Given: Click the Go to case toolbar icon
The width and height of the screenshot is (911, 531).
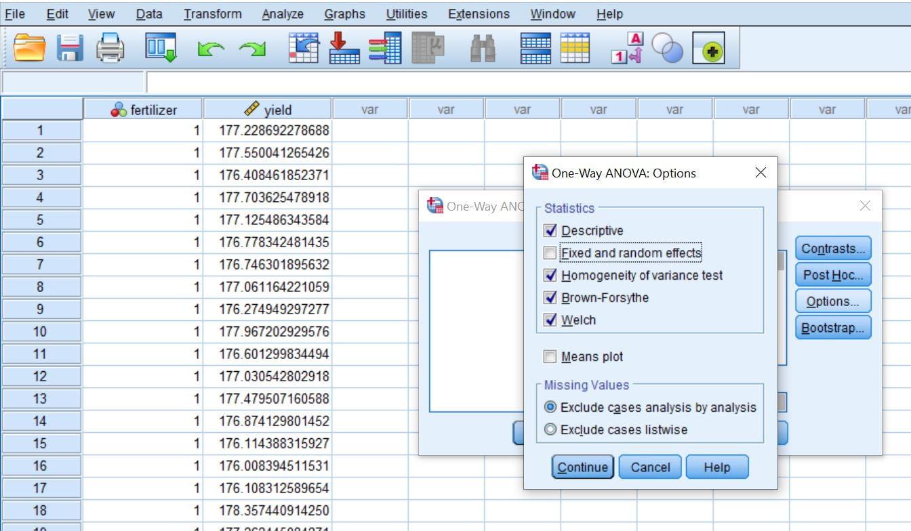Looking at the screenshot, I should [304, 49].
